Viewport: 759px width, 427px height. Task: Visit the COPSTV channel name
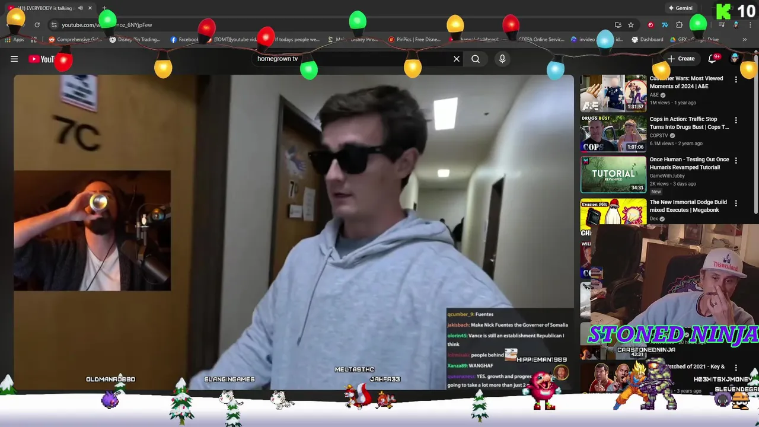coord(660,135)
